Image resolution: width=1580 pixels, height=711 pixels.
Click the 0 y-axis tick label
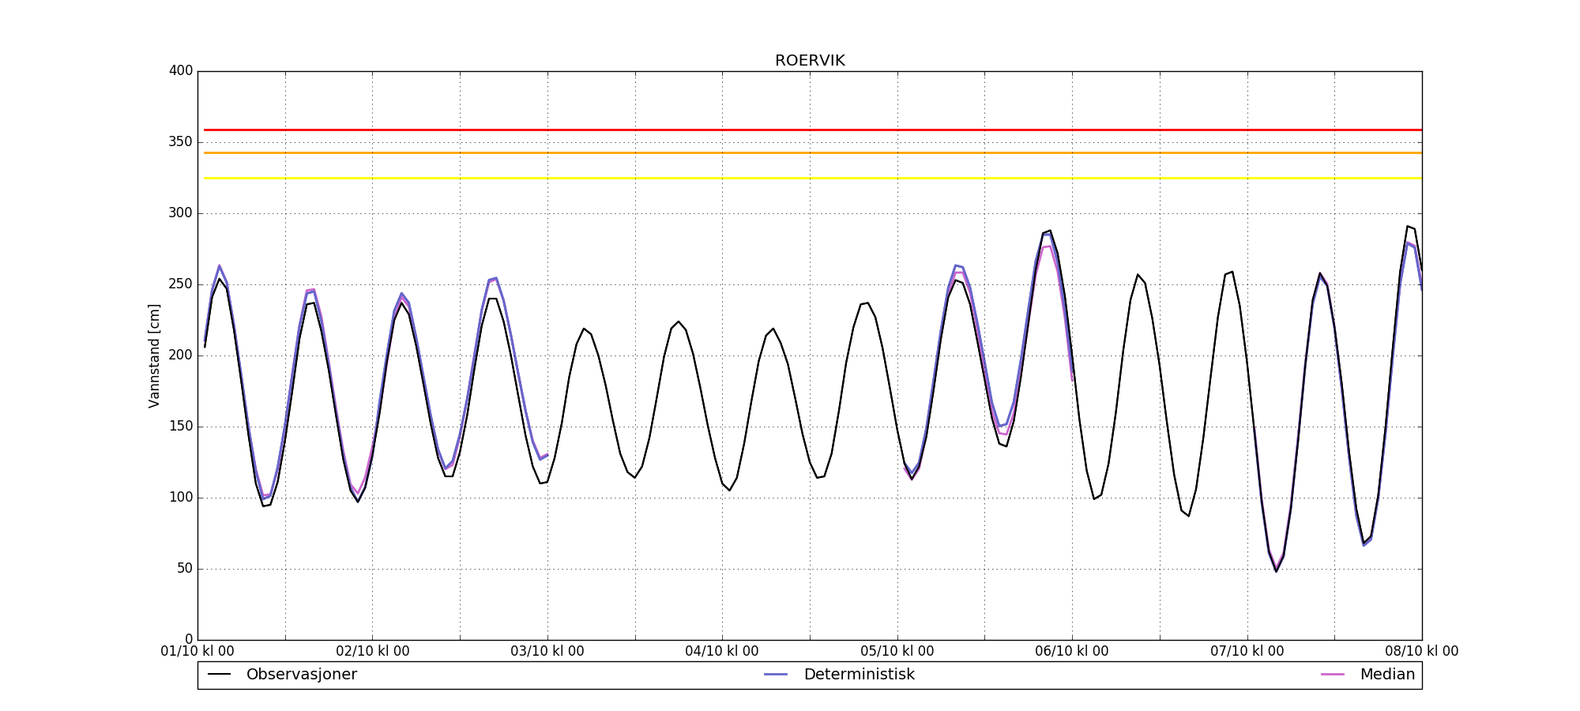click(189, 640)
